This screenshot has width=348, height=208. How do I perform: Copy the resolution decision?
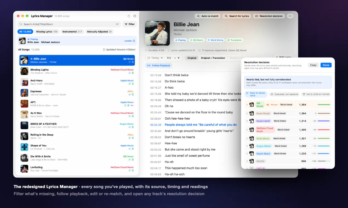[x=313, y=65]
